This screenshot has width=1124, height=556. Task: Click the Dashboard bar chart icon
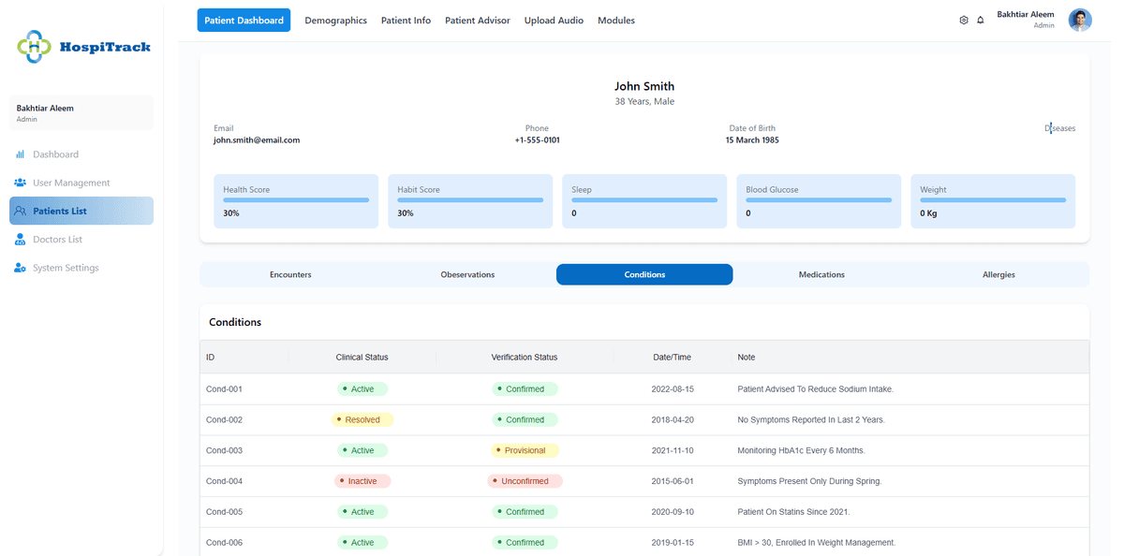(20, 154)
